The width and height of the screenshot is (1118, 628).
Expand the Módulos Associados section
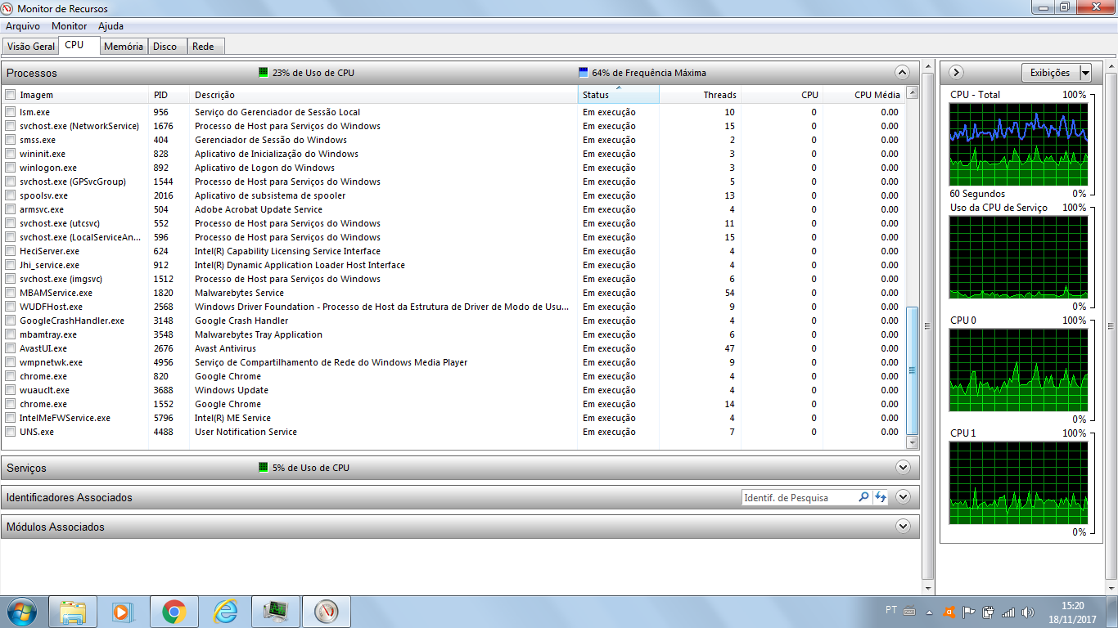[x=903, y=527]
